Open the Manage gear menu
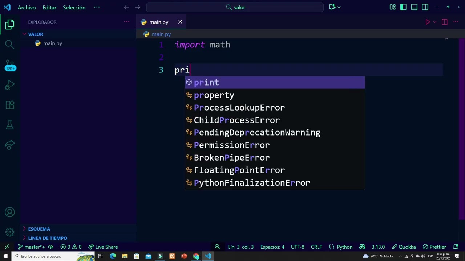This screenshot has width=465, height=261. tap(10, 232)
